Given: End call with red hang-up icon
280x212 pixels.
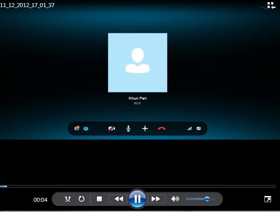Looking at the screenshot, I should coord(162,128).
